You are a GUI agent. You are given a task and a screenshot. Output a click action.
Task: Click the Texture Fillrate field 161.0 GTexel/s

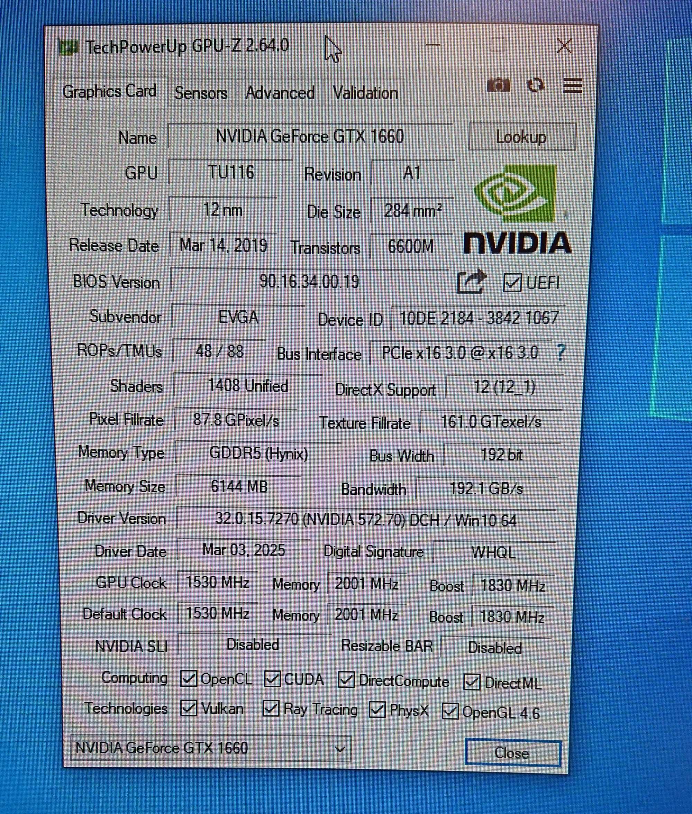tap(491, 422)
